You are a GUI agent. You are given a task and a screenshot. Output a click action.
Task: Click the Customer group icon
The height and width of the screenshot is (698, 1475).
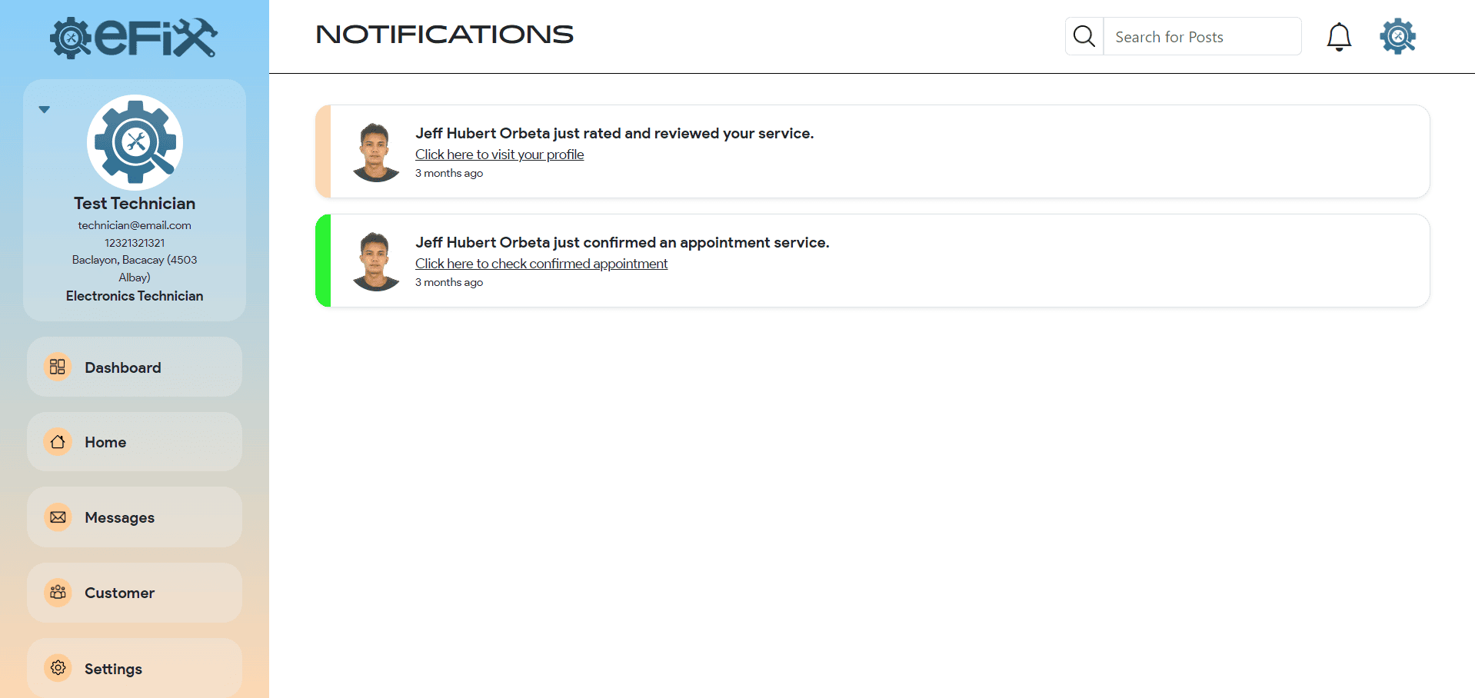pos(58,593)
